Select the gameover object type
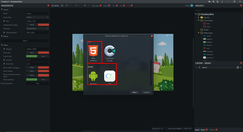The height and width of the screenshot is (132, 243). coord(210,58)
